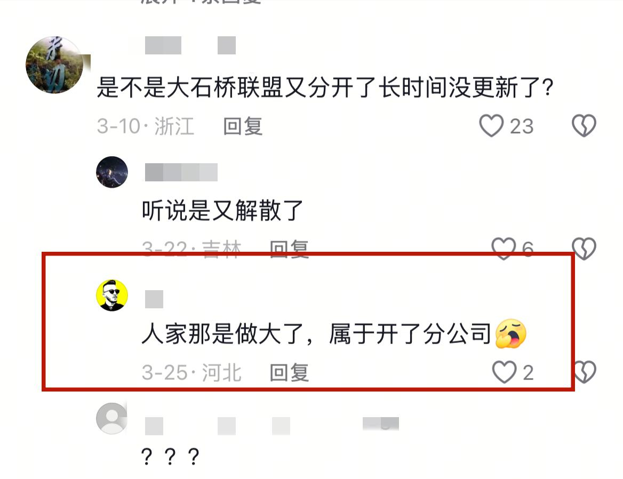Like the 属于开了分公司 reply from 河北

(504, 372)
